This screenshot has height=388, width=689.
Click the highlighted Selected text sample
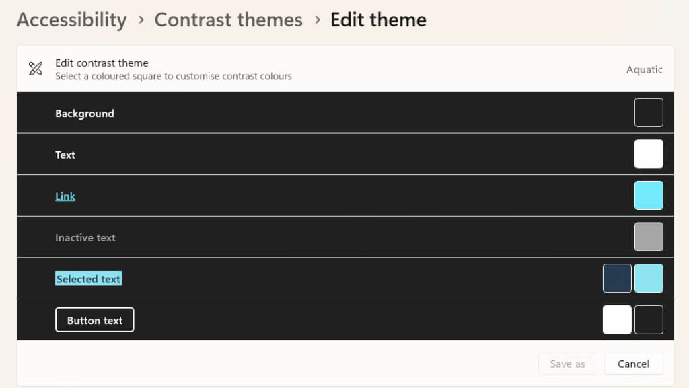[x=88, y=279]
